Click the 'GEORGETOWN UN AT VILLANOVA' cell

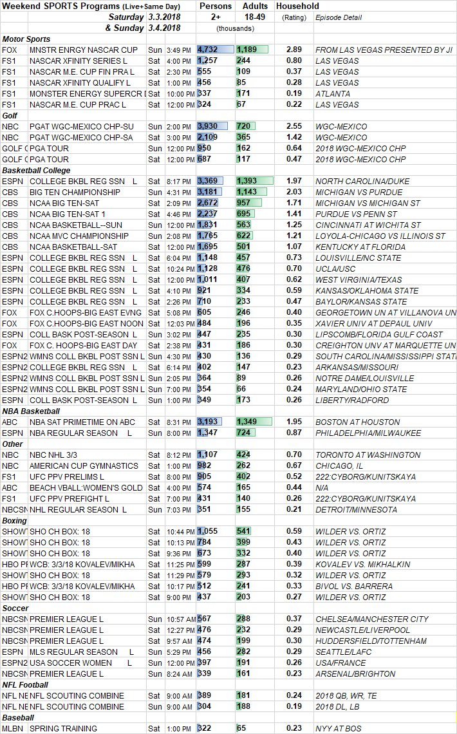tap(386, 313)
